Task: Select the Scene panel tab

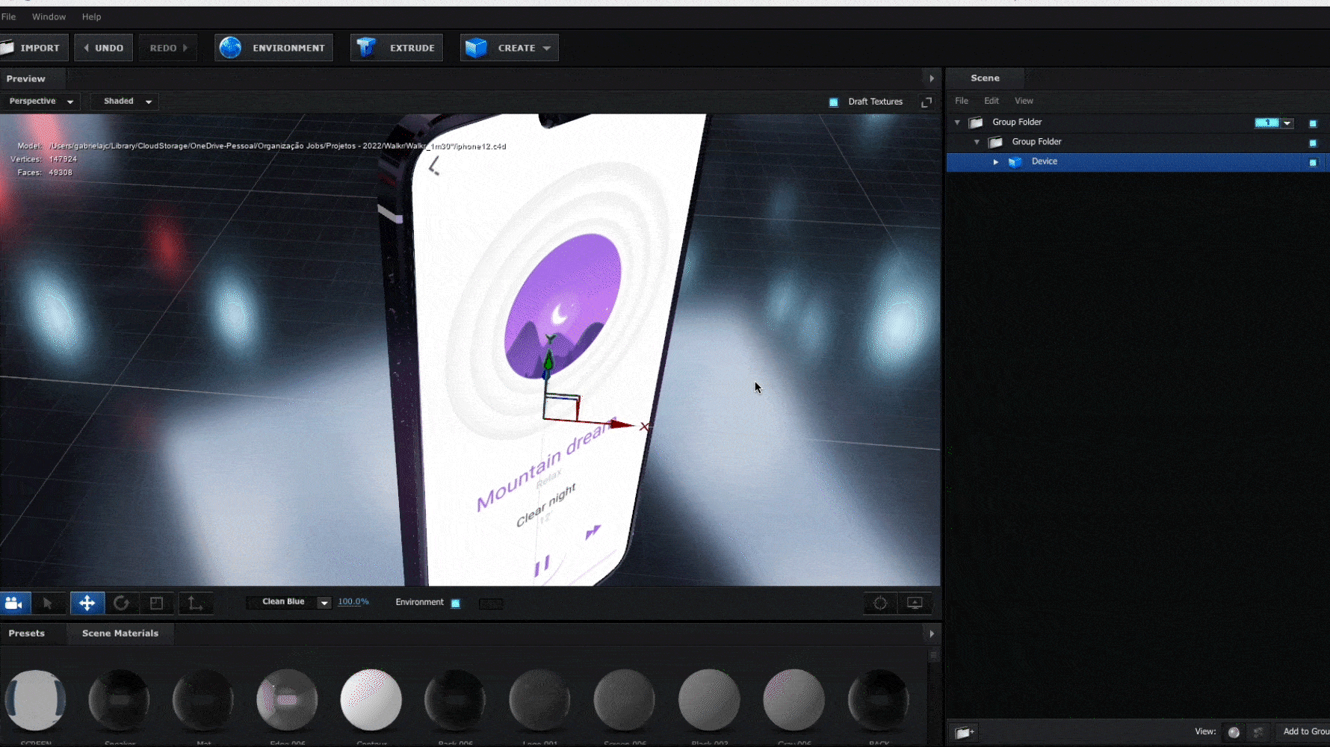Action: click(985, 78)
